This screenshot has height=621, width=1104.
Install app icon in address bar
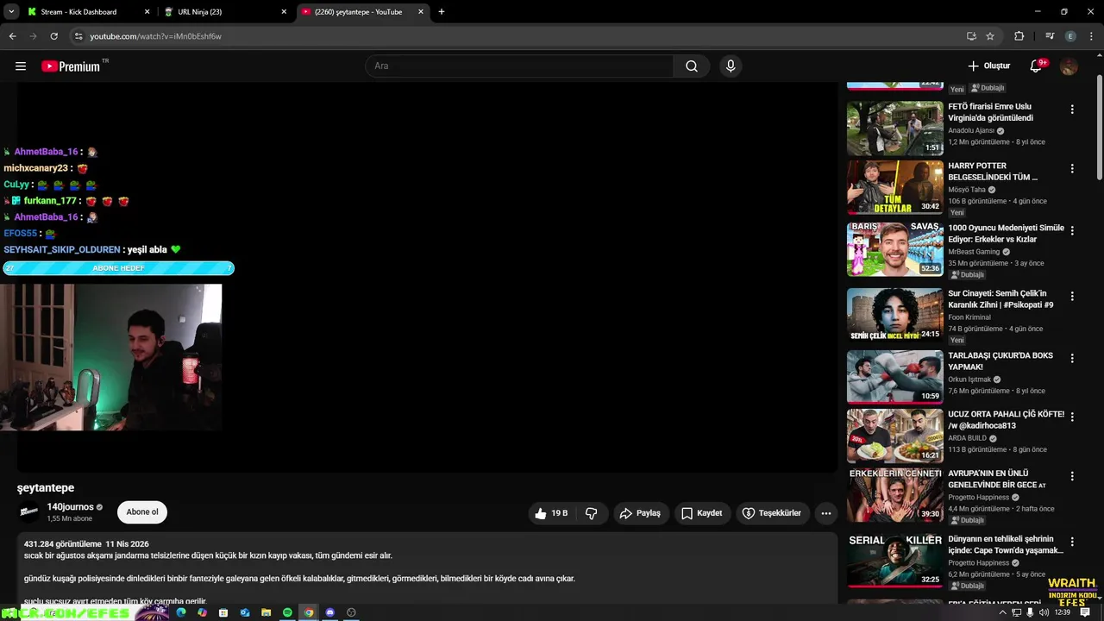(971, 36)
